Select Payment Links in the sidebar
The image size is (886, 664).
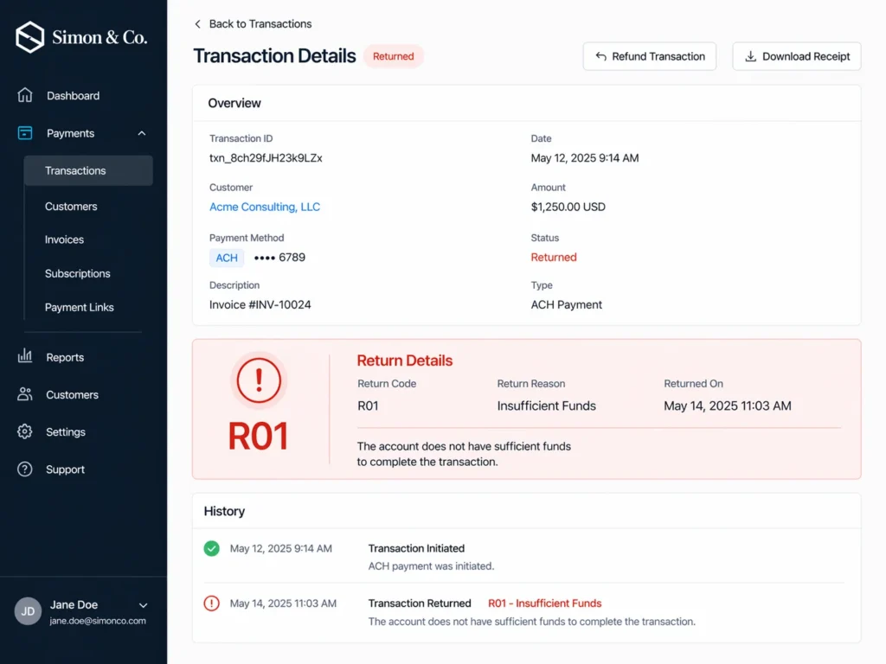[x=79, y=307]
